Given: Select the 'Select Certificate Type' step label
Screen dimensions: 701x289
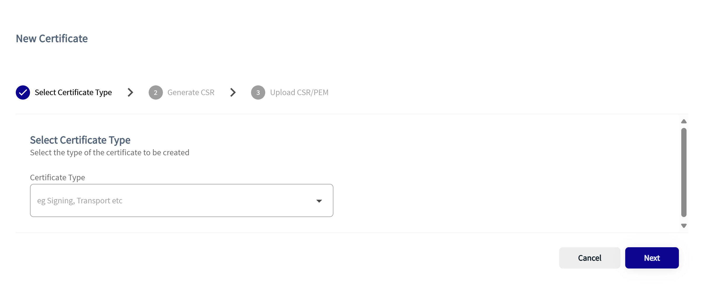Looking at the screenshot, I should point(73,92).
